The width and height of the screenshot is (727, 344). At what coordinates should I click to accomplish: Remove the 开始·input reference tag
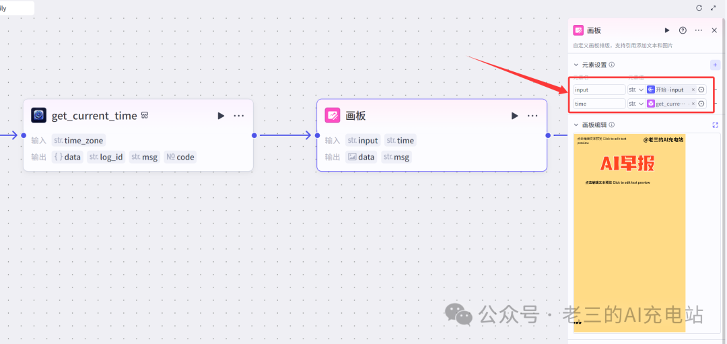pyautogui.click(x=693, y=90)
